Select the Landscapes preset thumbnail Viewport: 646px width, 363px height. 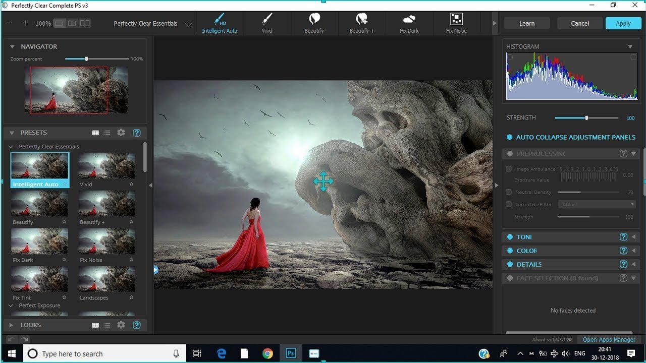tap(106, 279)
